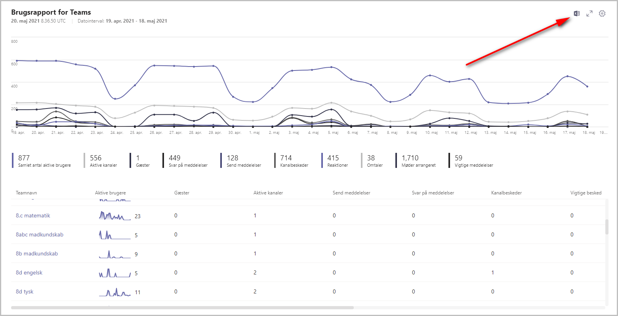Select the 38 Omtaler metric
Viewport: 618px width, 316px height.
372,160
